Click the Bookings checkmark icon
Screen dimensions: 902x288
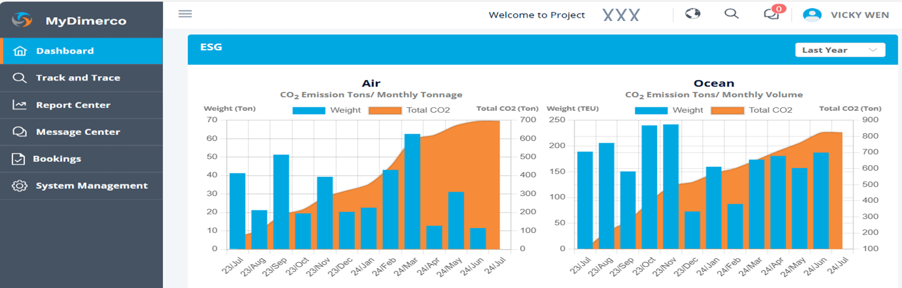(x=18, y=159)
